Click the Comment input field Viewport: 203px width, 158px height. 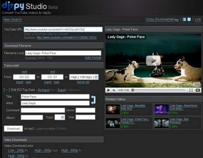[43, 110]
